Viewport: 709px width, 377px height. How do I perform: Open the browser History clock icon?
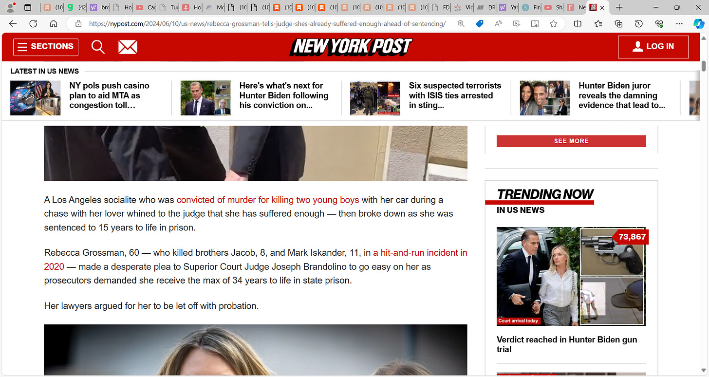[639, 23]
